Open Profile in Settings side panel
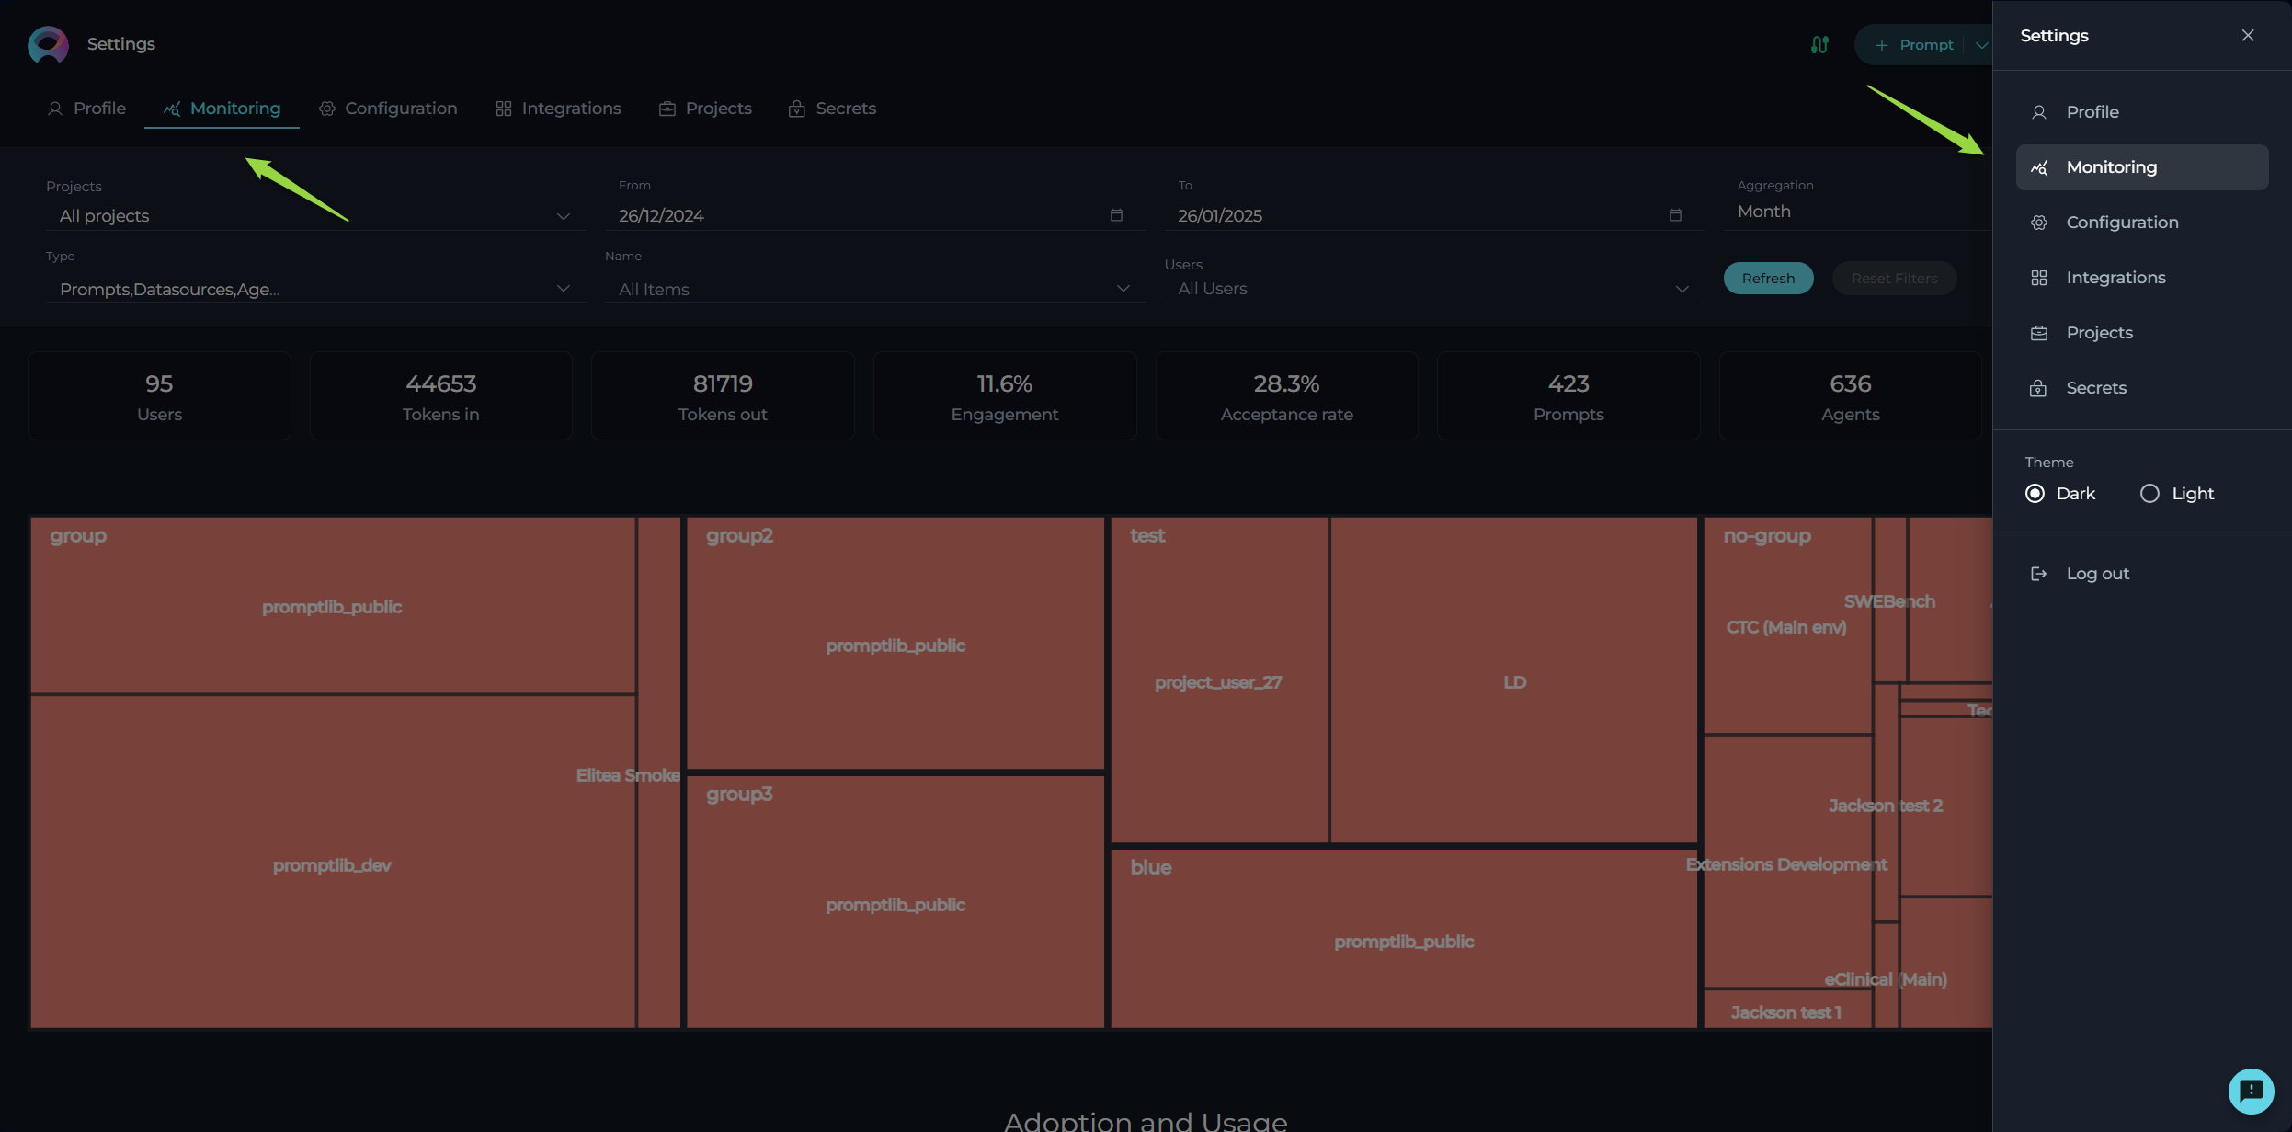 pos(2142,112)
